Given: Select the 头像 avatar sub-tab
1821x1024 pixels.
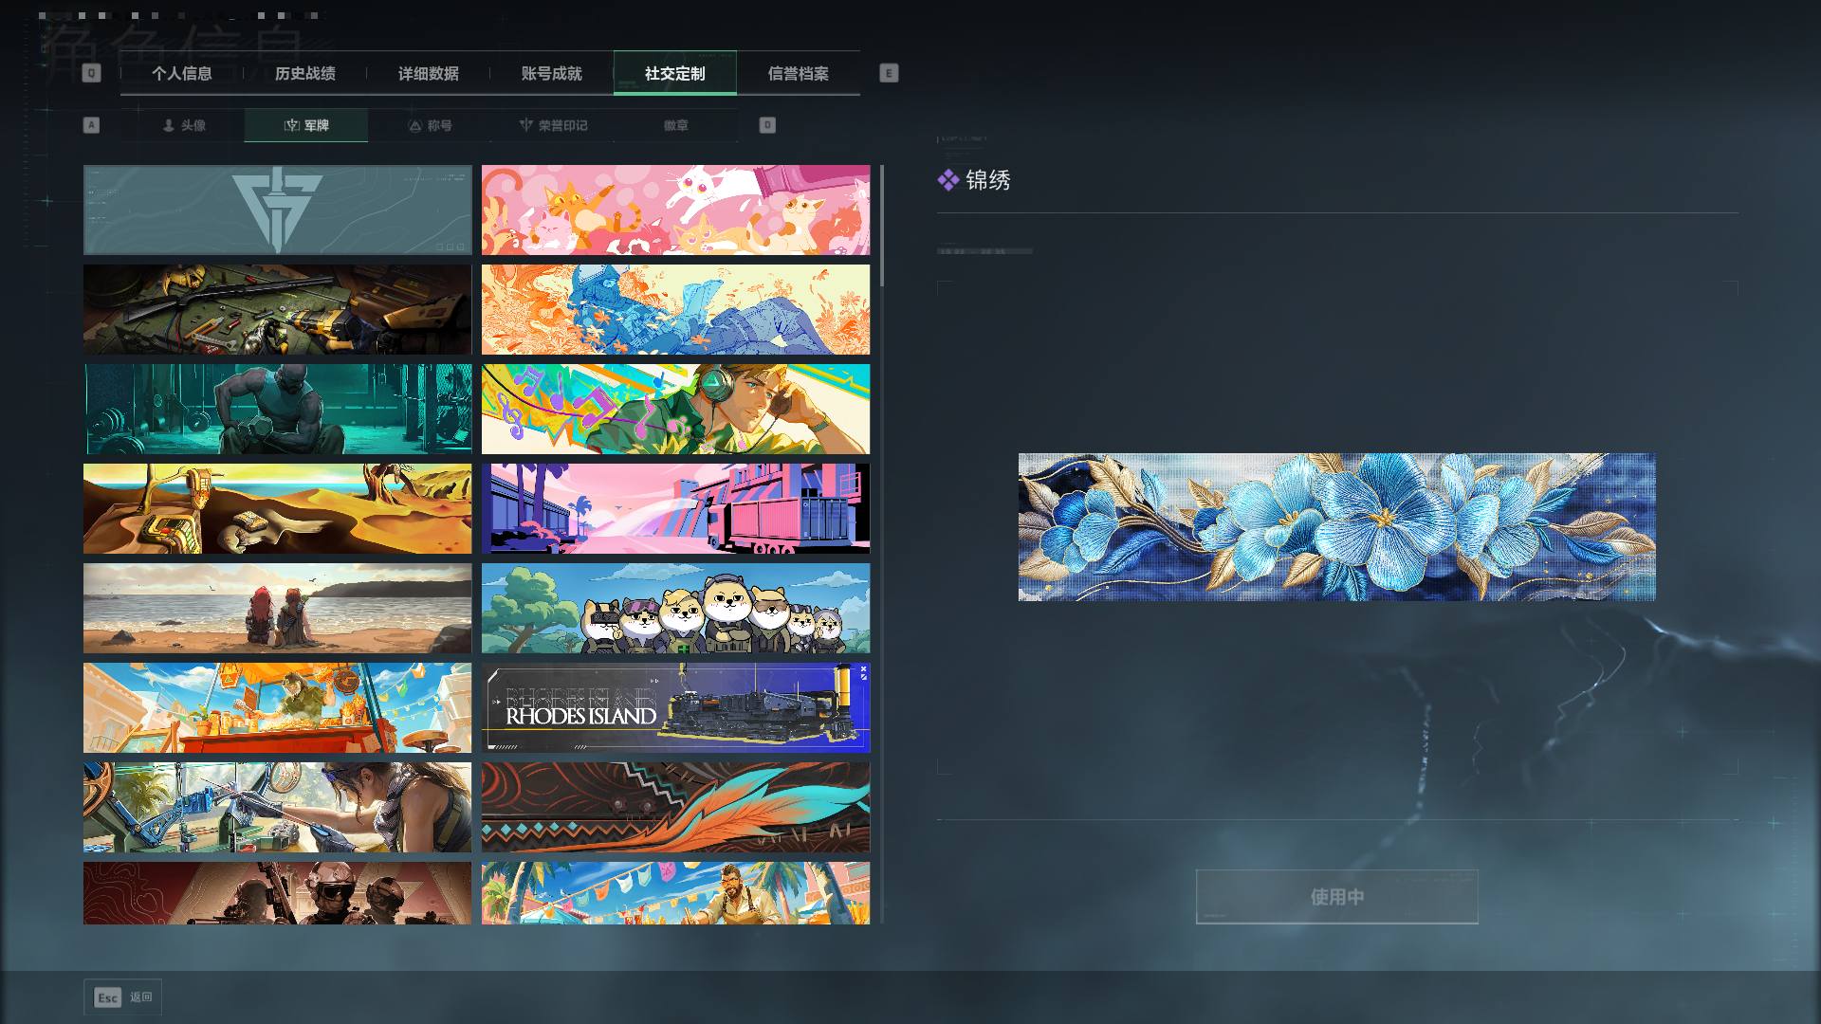Looking at the screenshot, I should coord(183,125).
